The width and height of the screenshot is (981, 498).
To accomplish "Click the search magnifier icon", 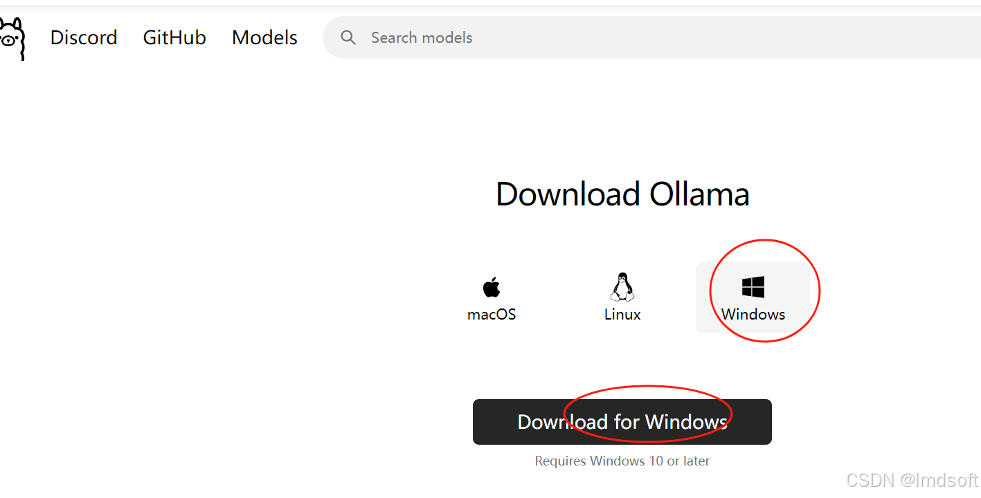I will (x=348, y=37).
